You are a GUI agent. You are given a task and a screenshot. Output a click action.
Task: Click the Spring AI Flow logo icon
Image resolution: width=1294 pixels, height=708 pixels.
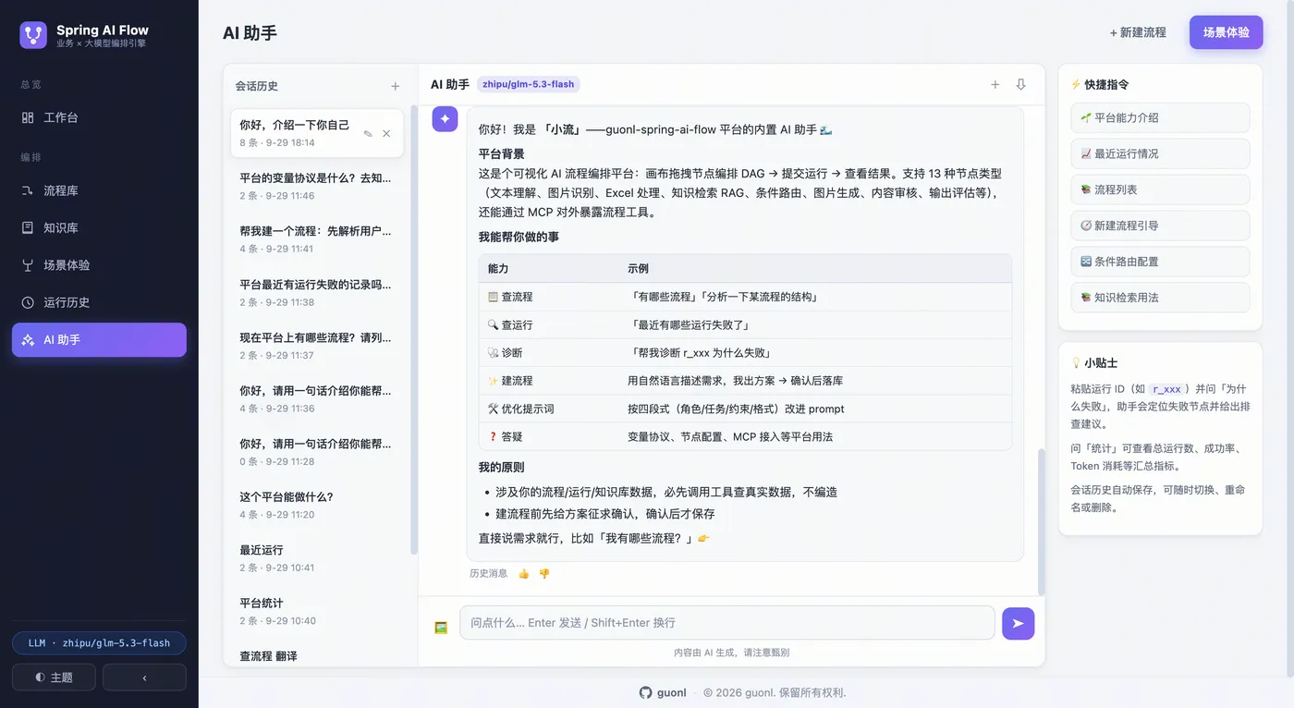[33, 35]
